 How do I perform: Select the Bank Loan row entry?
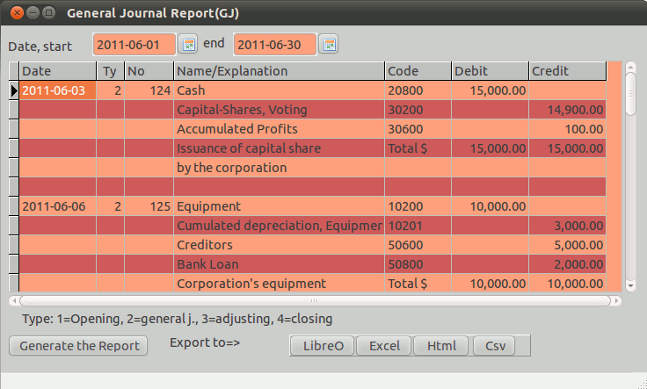pyautogui.click(x=279, y=264)
